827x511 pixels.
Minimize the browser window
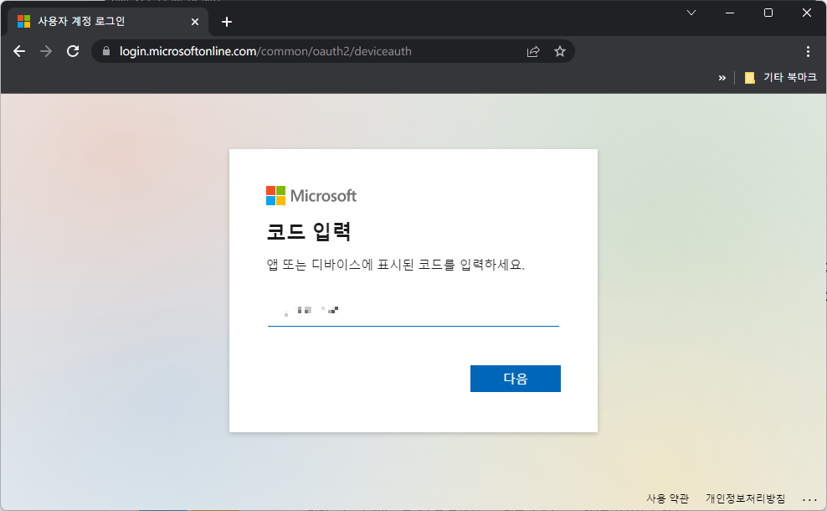click(x=730, y=13)
